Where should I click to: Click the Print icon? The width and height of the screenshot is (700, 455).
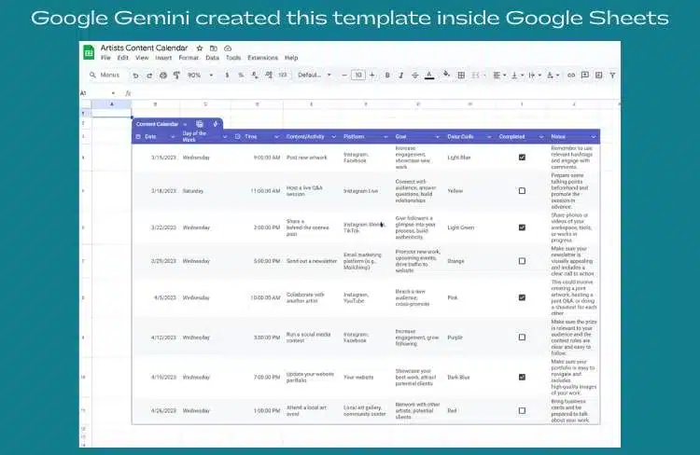(x=163, y=76)
